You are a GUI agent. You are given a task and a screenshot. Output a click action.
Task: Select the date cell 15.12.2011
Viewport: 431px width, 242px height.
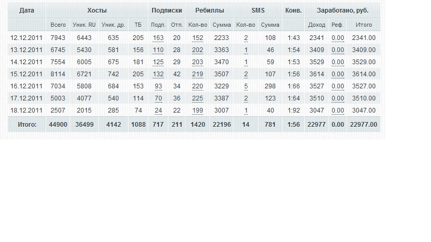click(x=26, y=74)
